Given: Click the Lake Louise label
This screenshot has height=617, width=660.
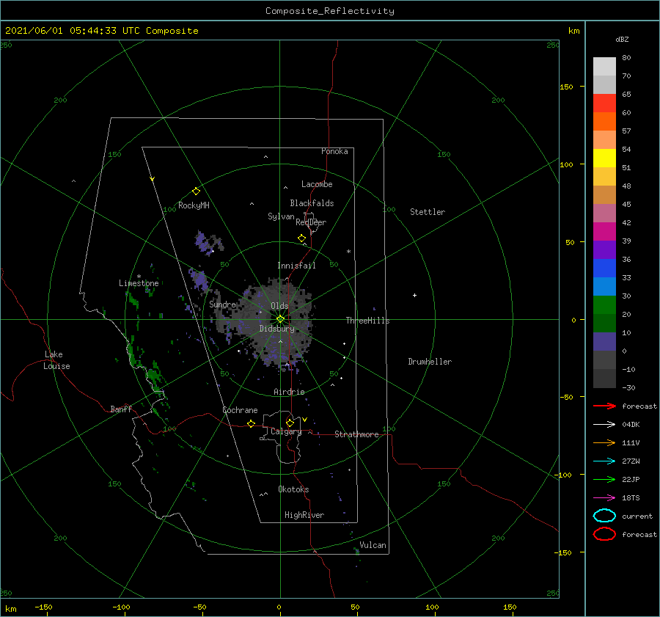Looking at the screenshot, I should pos(56,360).
